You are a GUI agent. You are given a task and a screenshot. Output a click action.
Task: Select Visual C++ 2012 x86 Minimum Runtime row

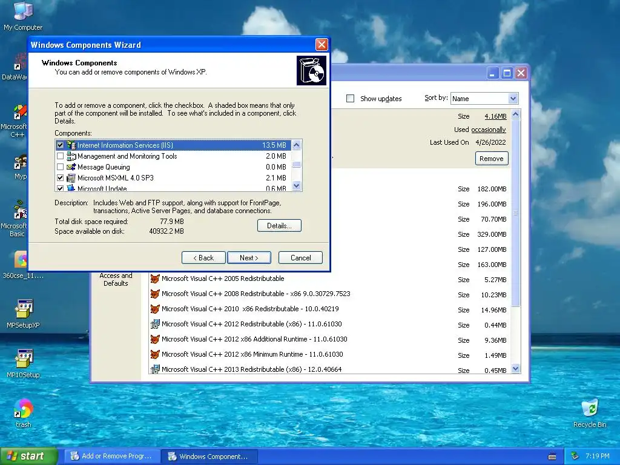point(329,355)
